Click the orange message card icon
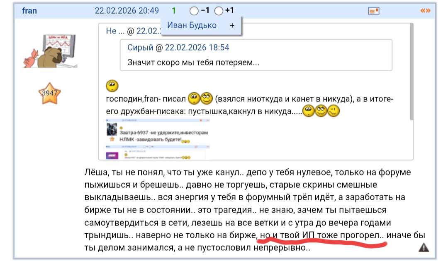This screenshot has height=261, width=448. 374,11
